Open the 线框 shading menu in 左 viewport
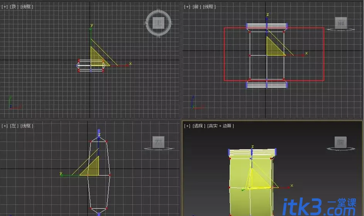 (x=27, y=126)
